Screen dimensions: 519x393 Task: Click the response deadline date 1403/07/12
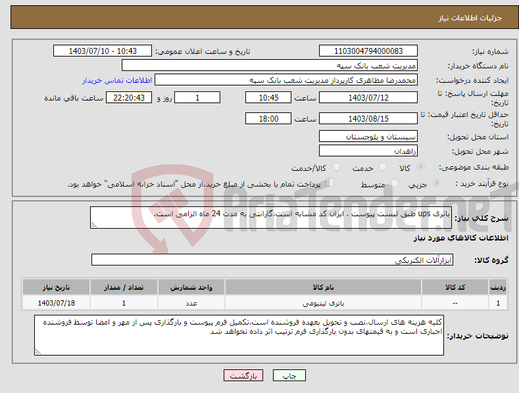click(368, 97)
